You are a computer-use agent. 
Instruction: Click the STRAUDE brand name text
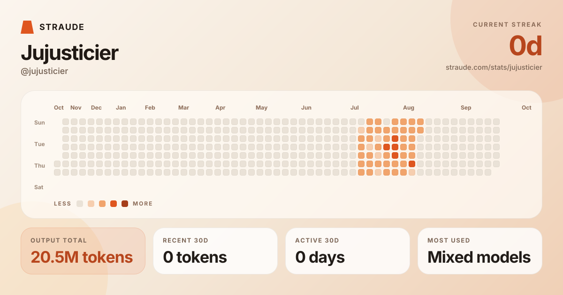coord(62,27)
